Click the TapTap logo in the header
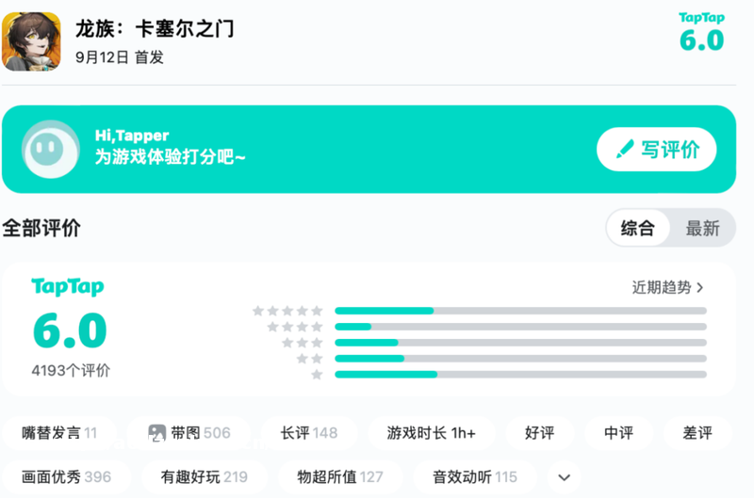This screenshot has height=498, width=754. 701,17
